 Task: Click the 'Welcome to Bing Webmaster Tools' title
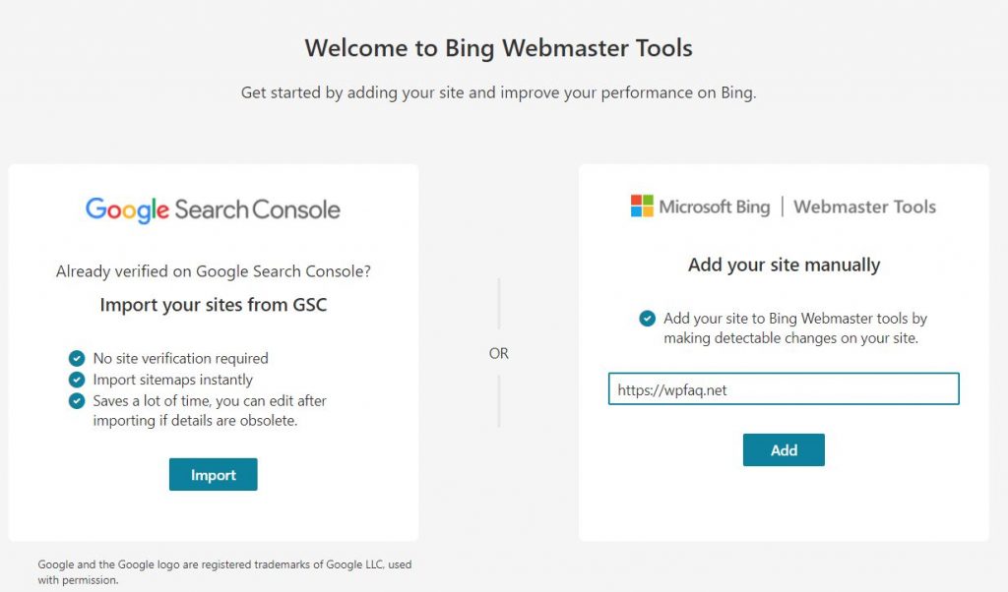coord(499,47)
